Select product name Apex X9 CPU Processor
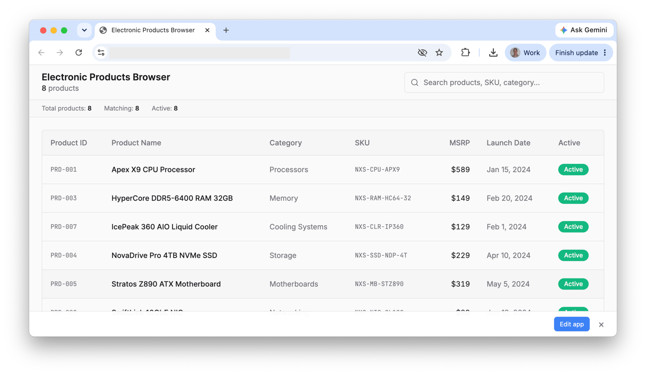The image size is (646, 375). point(153,169)
